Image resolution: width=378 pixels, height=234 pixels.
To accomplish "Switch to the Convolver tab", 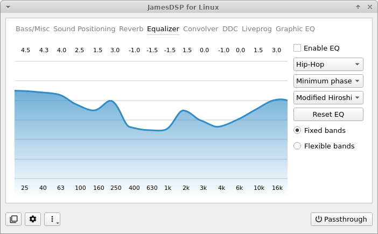I will coord(200,29).
